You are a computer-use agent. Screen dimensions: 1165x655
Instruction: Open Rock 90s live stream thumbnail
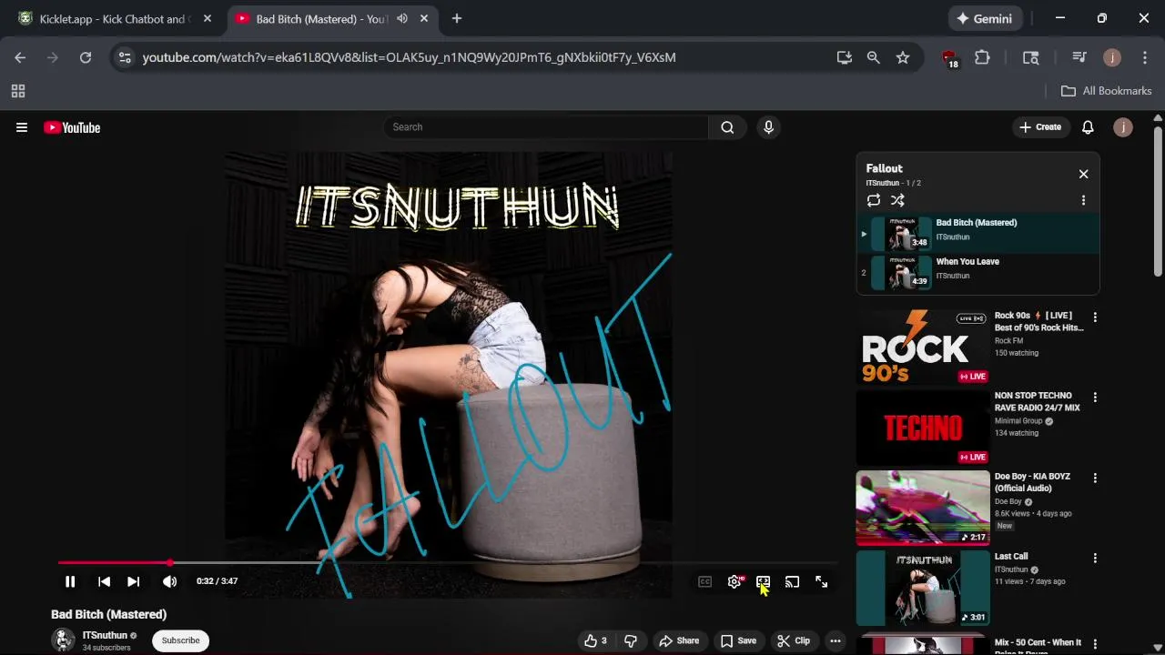[923, 347]
